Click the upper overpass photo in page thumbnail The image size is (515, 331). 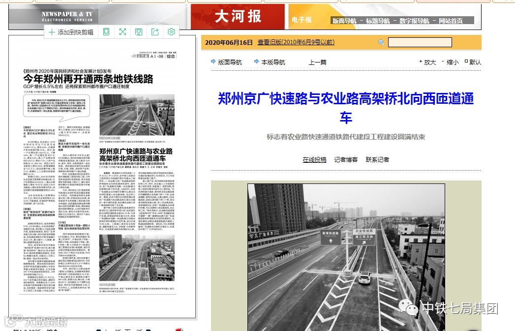(137, 115)
